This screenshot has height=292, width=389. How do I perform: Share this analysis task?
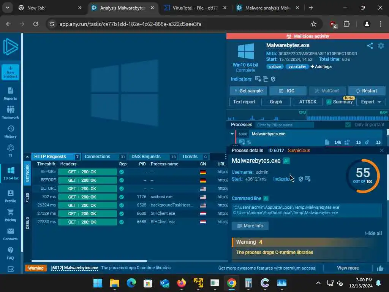[x=370, y=46]
